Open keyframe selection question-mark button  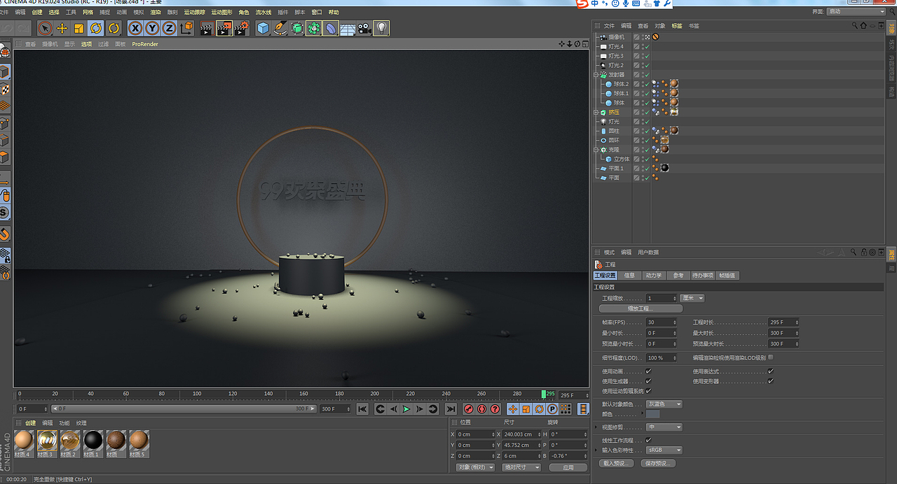(x=495, y=409)
